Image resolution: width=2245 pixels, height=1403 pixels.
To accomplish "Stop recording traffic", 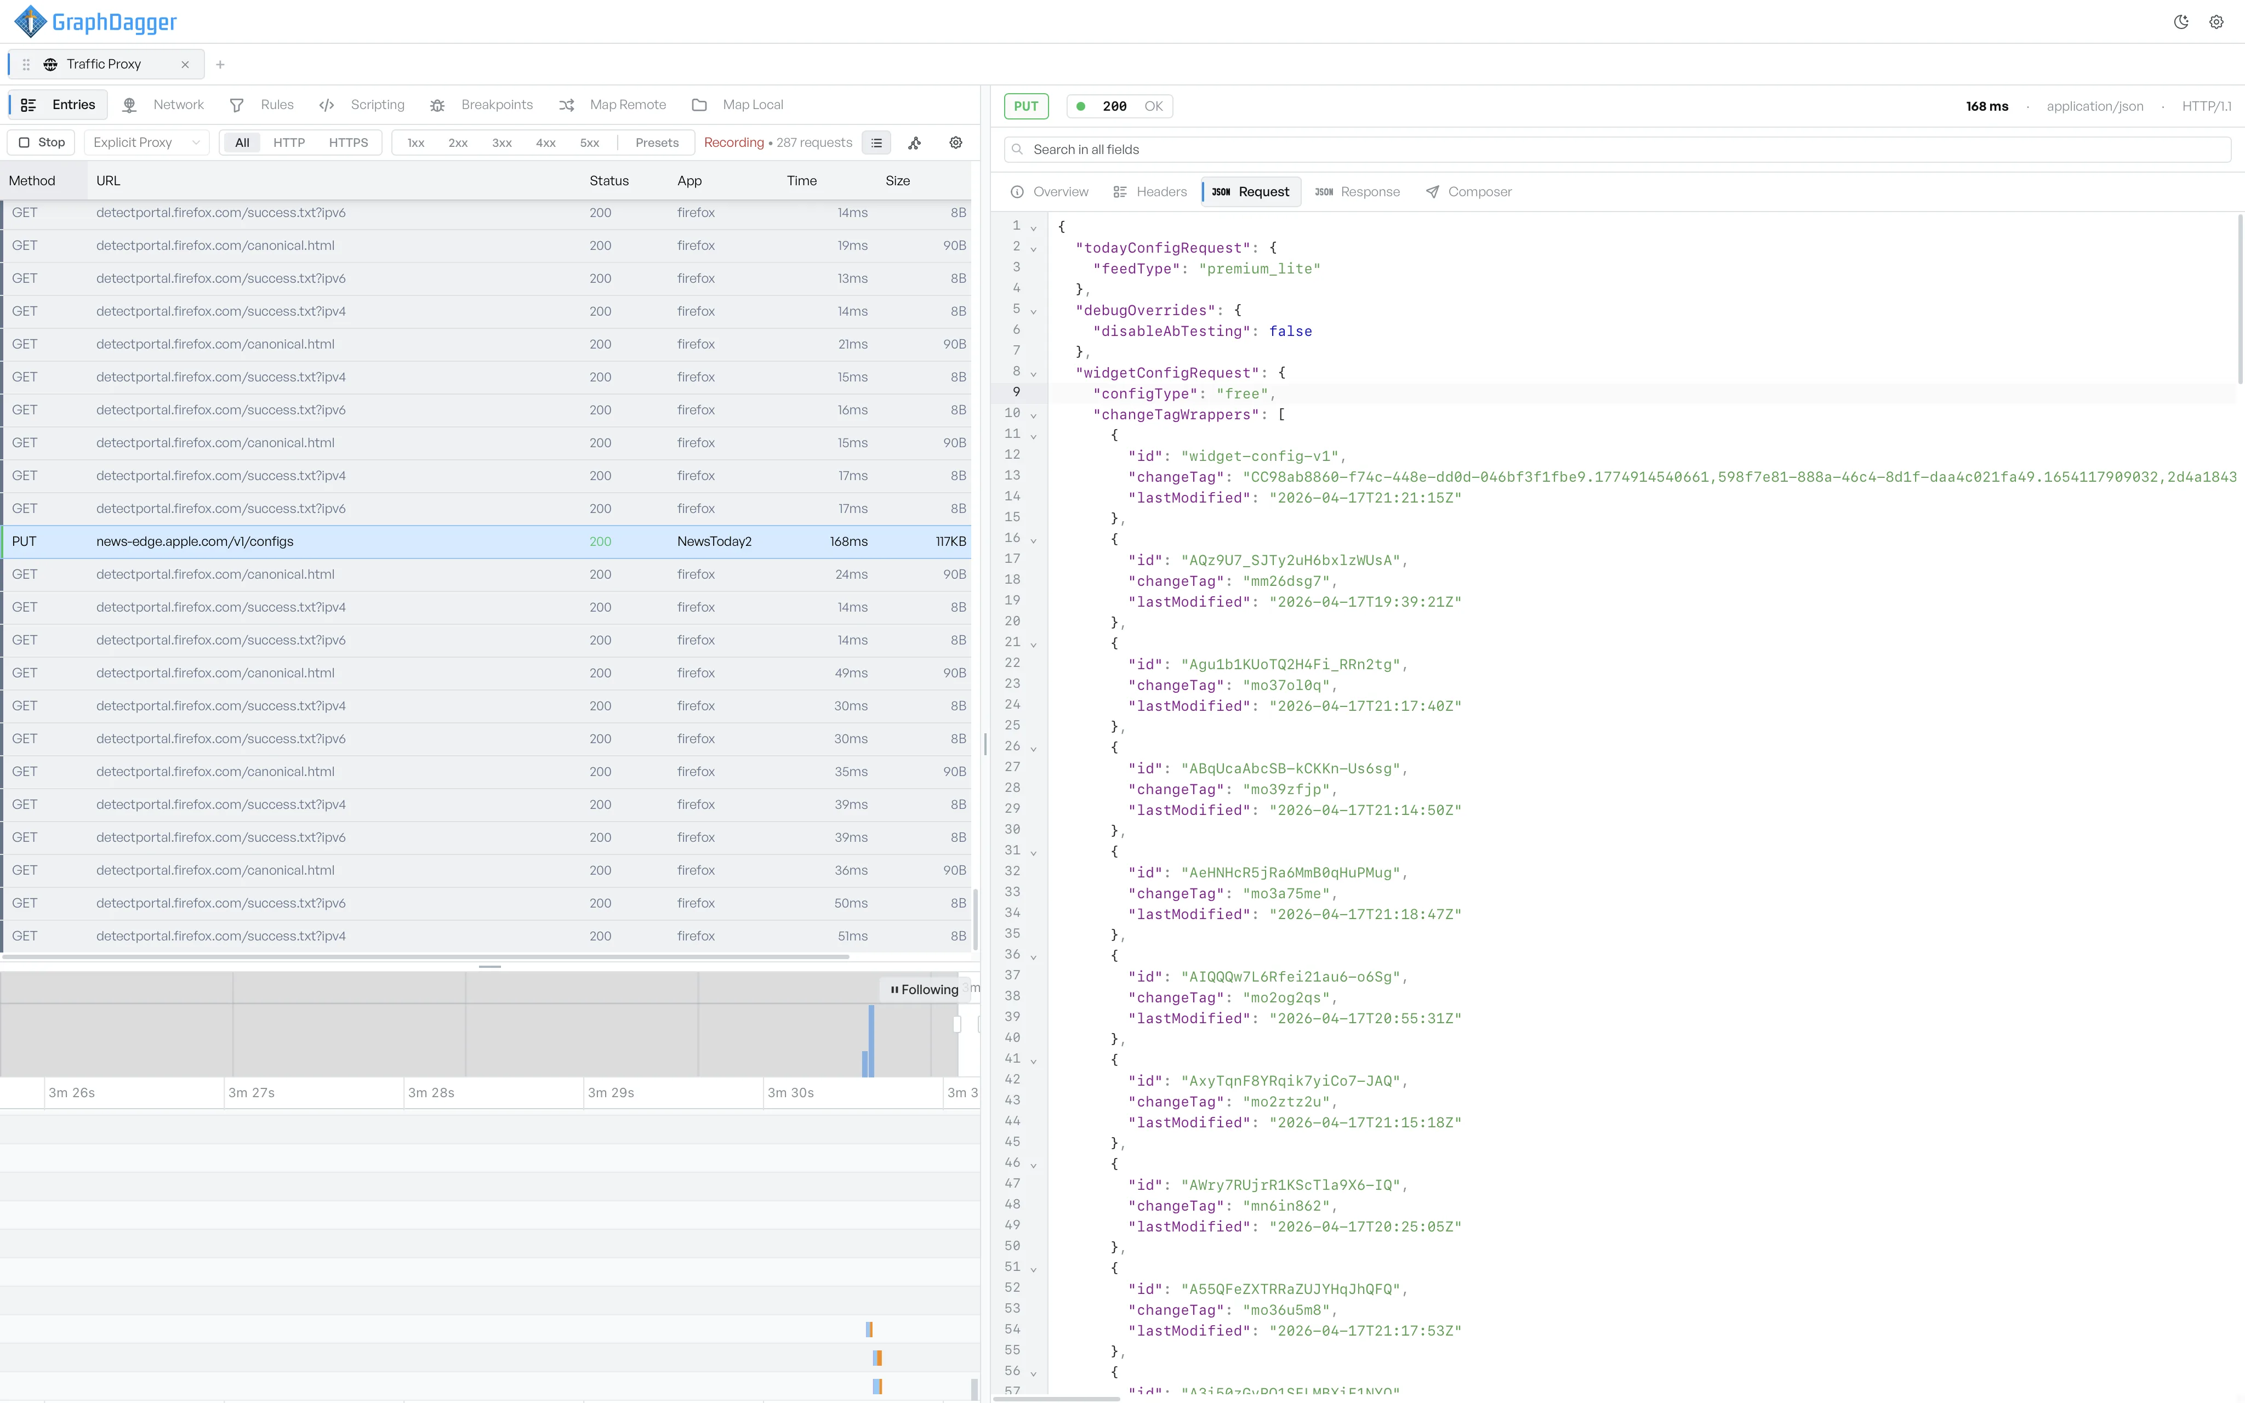I will (42, 143).
